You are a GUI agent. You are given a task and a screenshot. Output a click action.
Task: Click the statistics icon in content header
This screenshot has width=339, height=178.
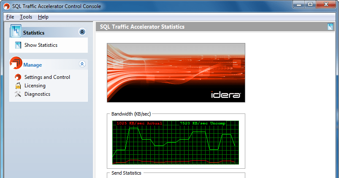coord(331,27)
